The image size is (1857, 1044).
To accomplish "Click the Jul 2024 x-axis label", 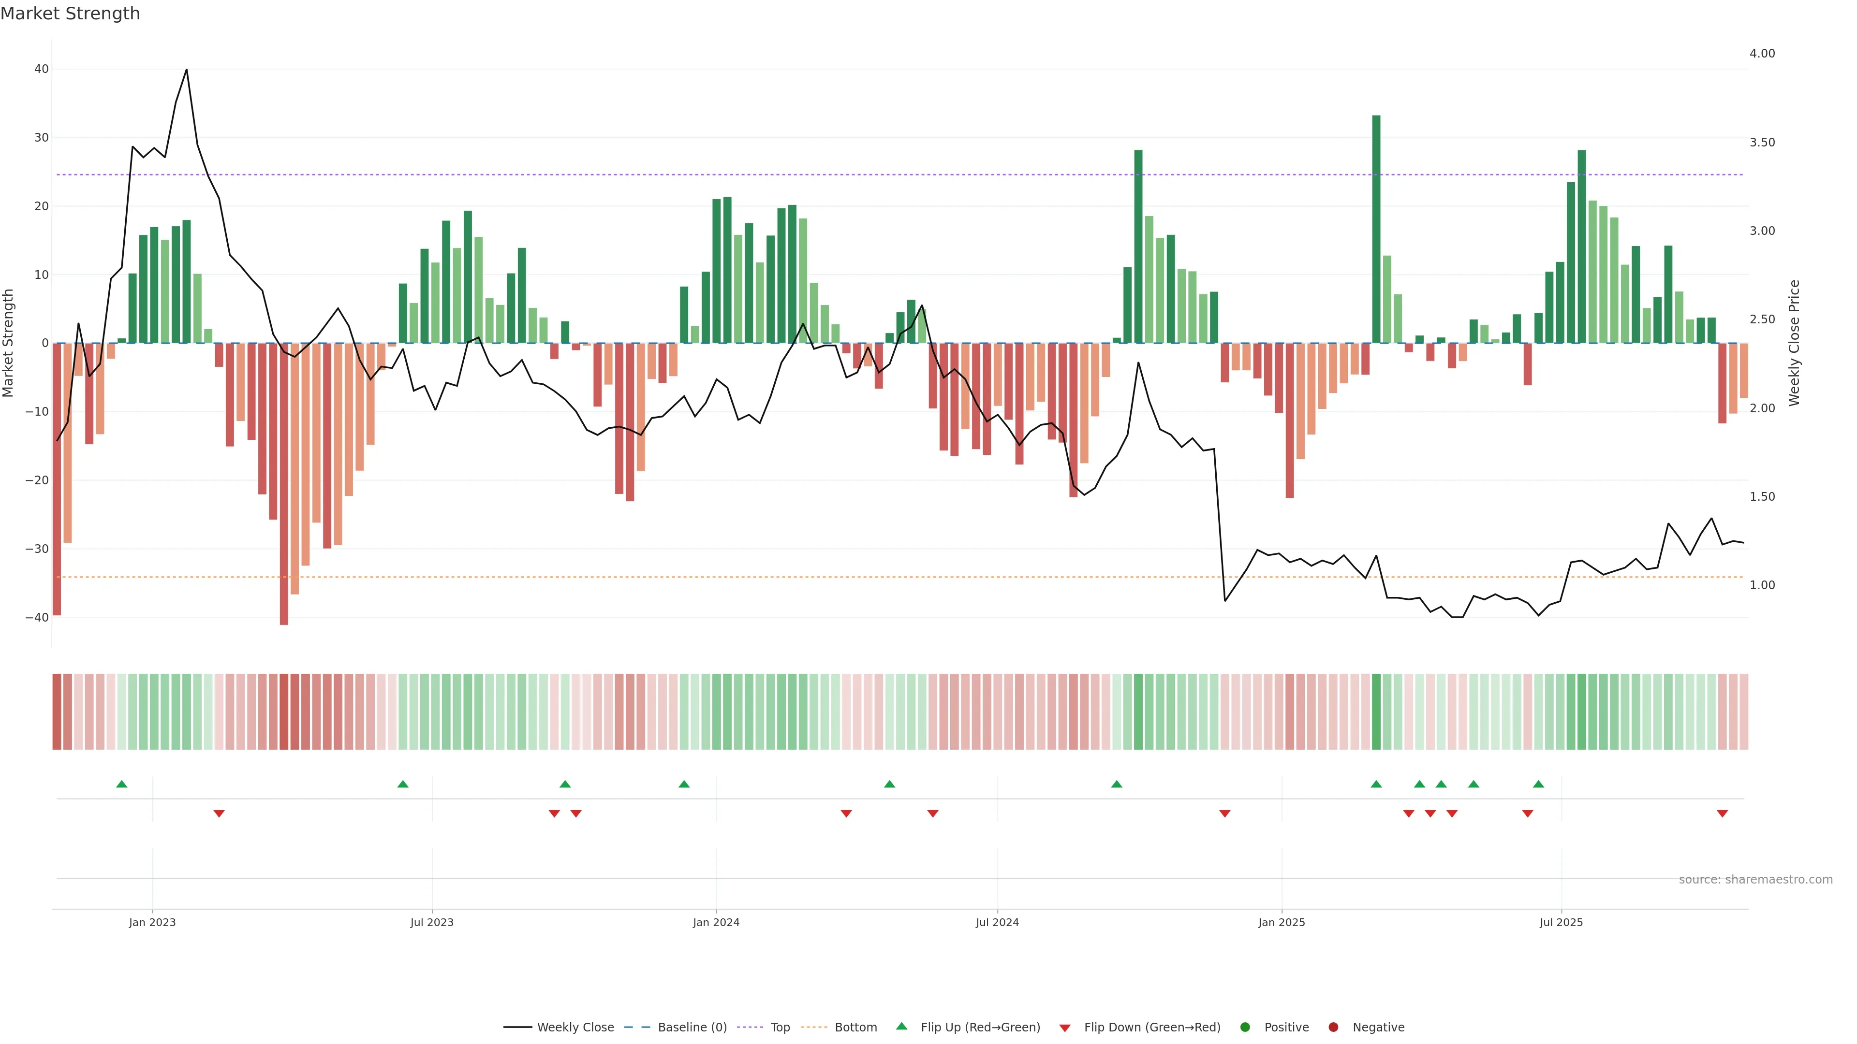I will coord(997,922).
